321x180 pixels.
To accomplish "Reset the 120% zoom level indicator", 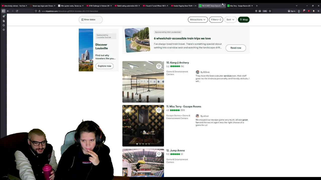I will [265, 11].
